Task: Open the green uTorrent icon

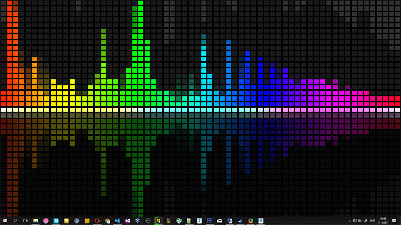Action: coord(179,221)
